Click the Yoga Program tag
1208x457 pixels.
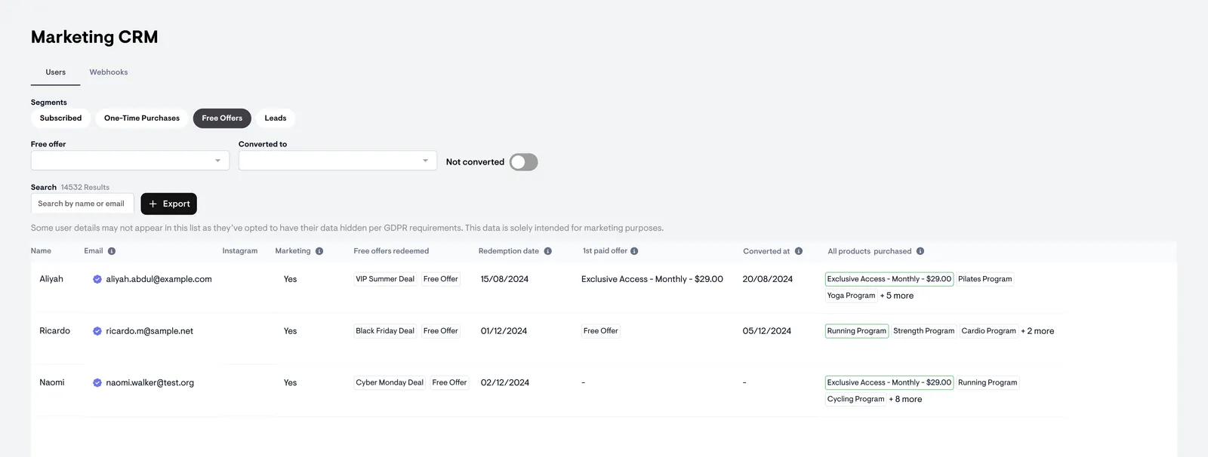[851, 296]
